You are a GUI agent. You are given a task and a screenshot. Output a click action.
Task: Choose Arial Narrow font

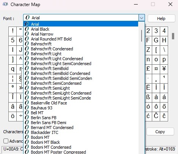click(x=81, y=34)
